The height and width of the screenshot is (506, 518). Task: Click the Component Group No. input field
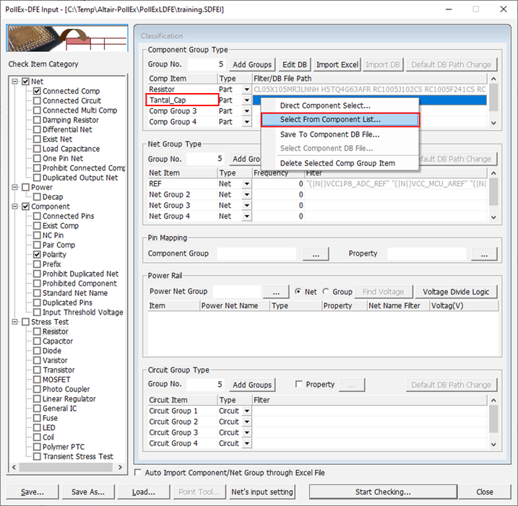[x=206, y=64]
